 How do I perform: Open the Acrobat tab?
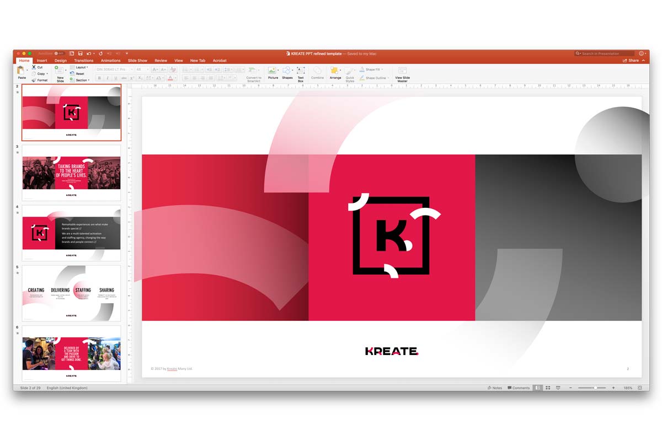point(220,61)
